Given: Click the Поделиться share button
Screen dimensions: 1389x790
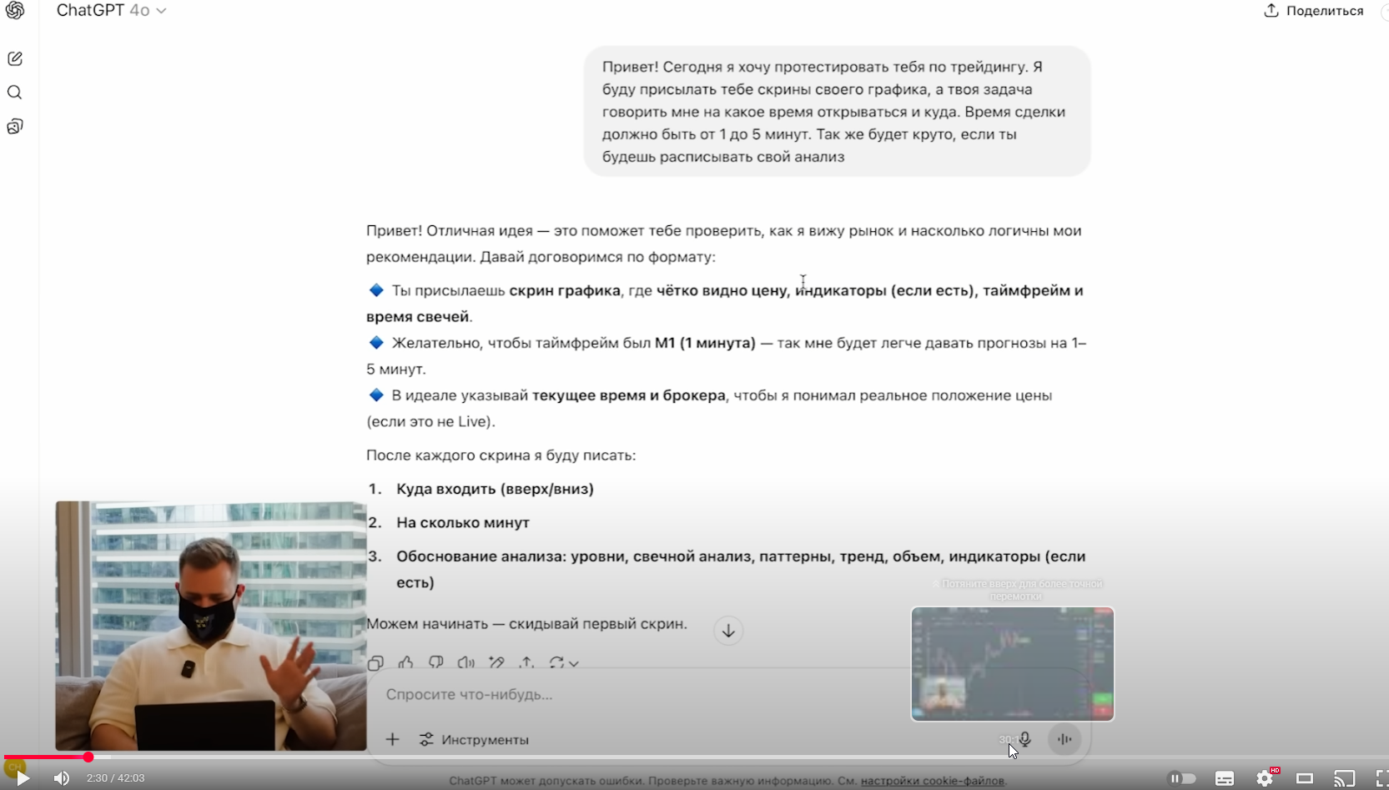Looking at the screenshot, I should pyautogui.click(x=1314, y=11).
